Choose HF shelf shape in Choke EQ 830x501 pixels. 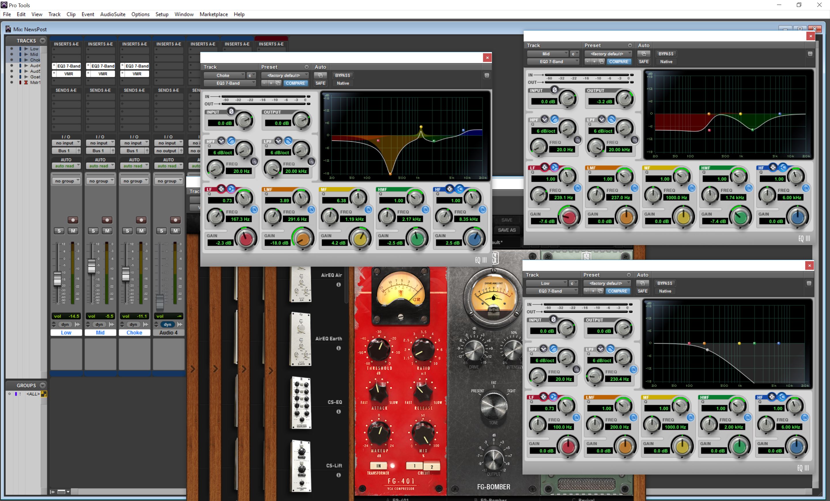(460, 189)
